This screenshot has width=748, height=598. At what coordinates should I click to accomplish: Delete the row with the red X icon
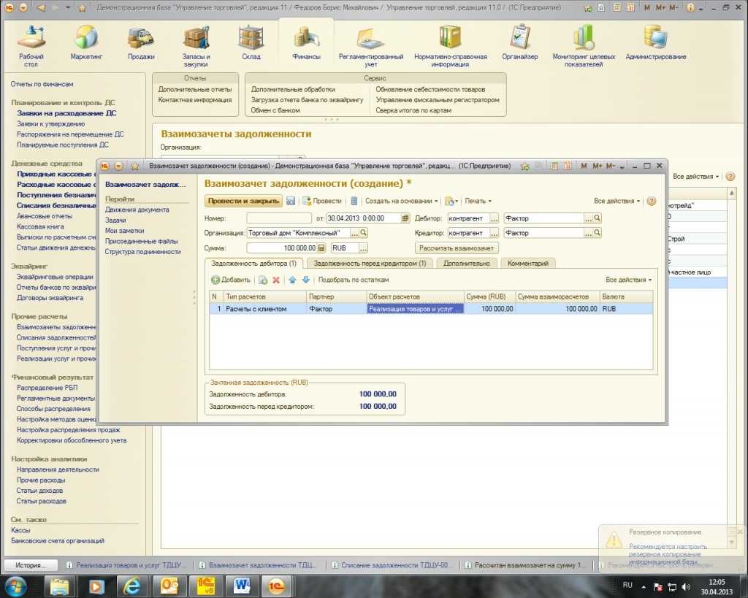click(x=276, y=280)
